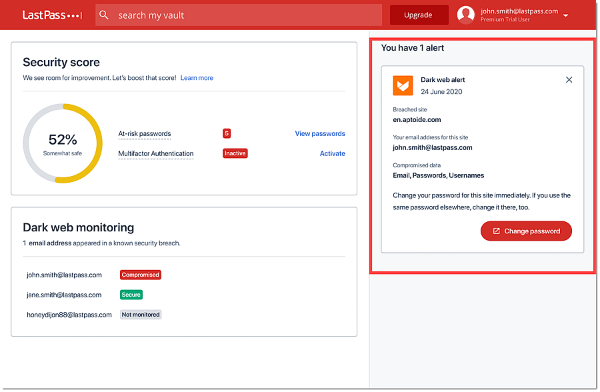
Task: Click Multifactor Authentication label
Action: point(156,153)
